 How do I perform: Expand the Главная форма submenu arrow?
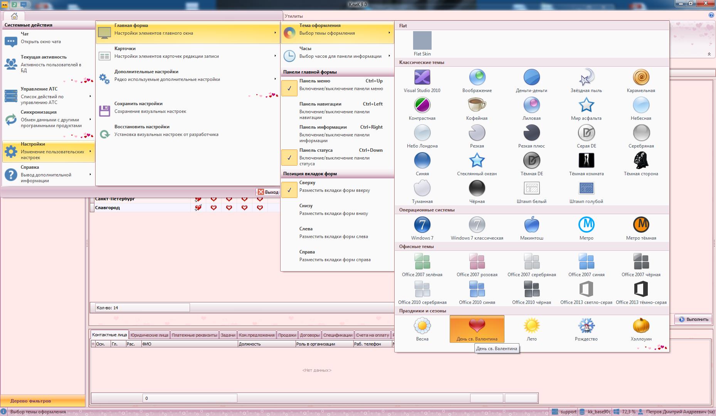point(275,33)
